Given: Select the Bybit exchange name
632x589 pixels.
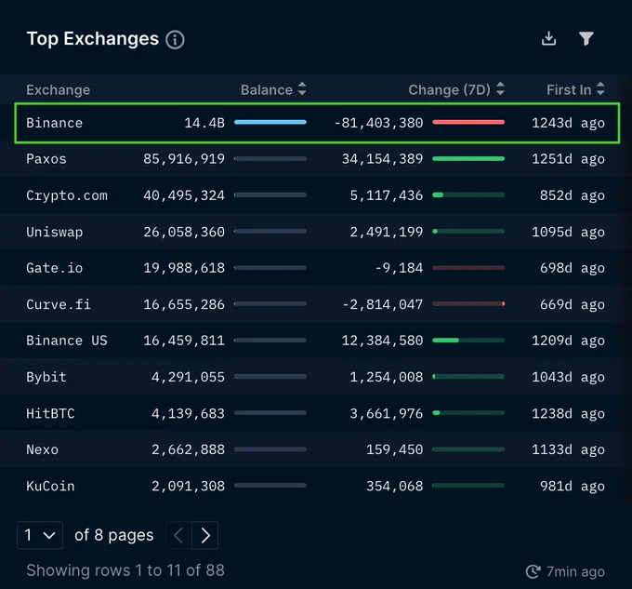Looking at the screenshot, I should pyautogui.click(x=46, y=377).
